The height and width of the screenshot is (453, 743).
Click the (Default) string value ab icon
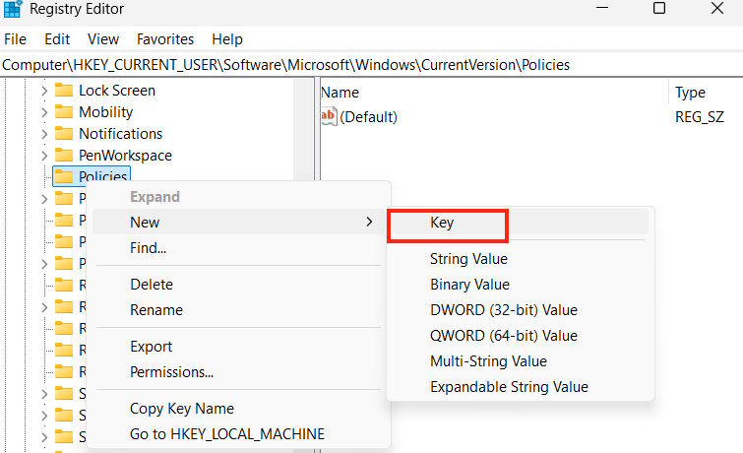coord(329,116)
